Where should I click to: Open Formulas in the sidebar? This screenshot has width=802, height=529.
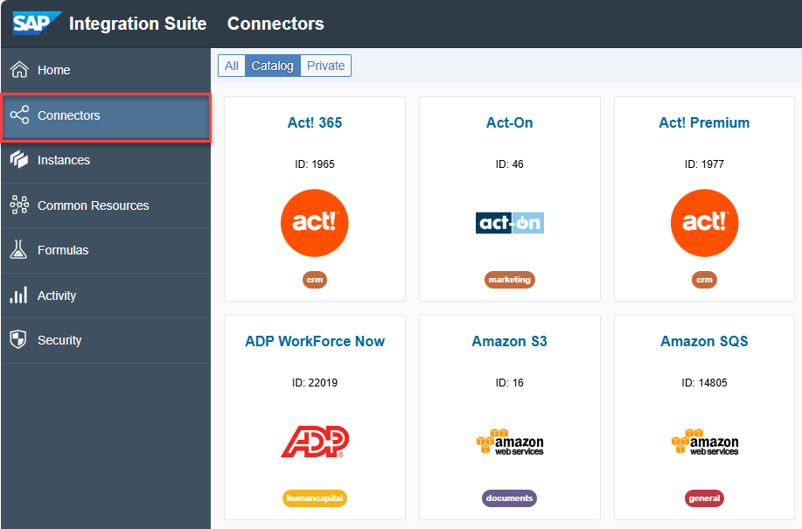106,250
